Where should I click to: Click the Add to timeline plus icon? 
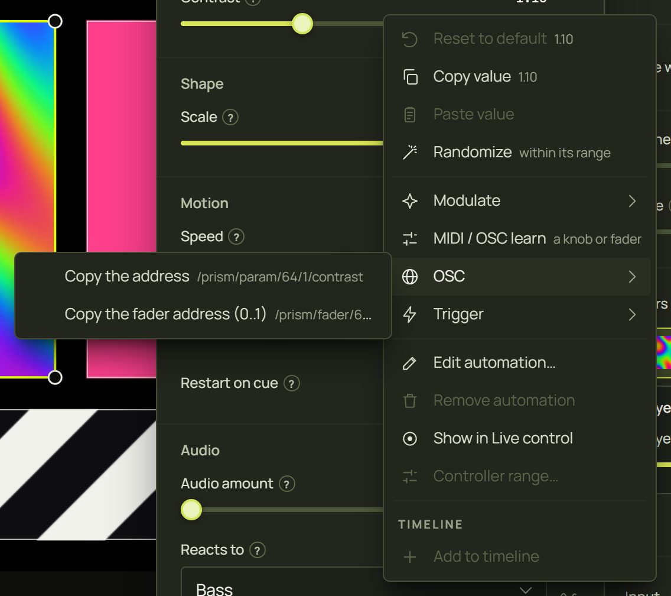tap(410, 557)
